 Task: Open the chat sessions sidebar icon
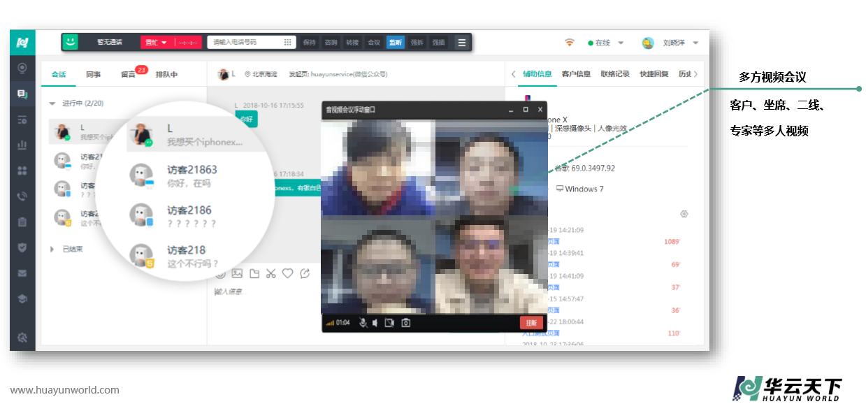pos(22,94)
